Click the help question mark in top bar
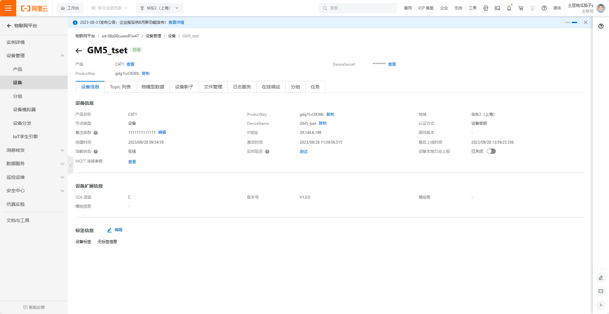609x314 pixels. pyautogui.click(x=544, y=8)
